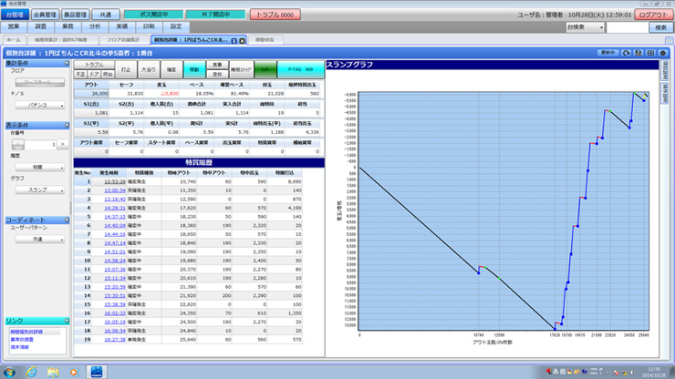Open File Explorer folder on taskbar

tap(53, 372)
